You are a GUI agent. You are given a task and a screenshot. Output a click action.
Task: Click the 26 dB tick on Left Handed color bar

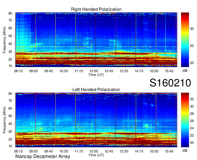192,121
